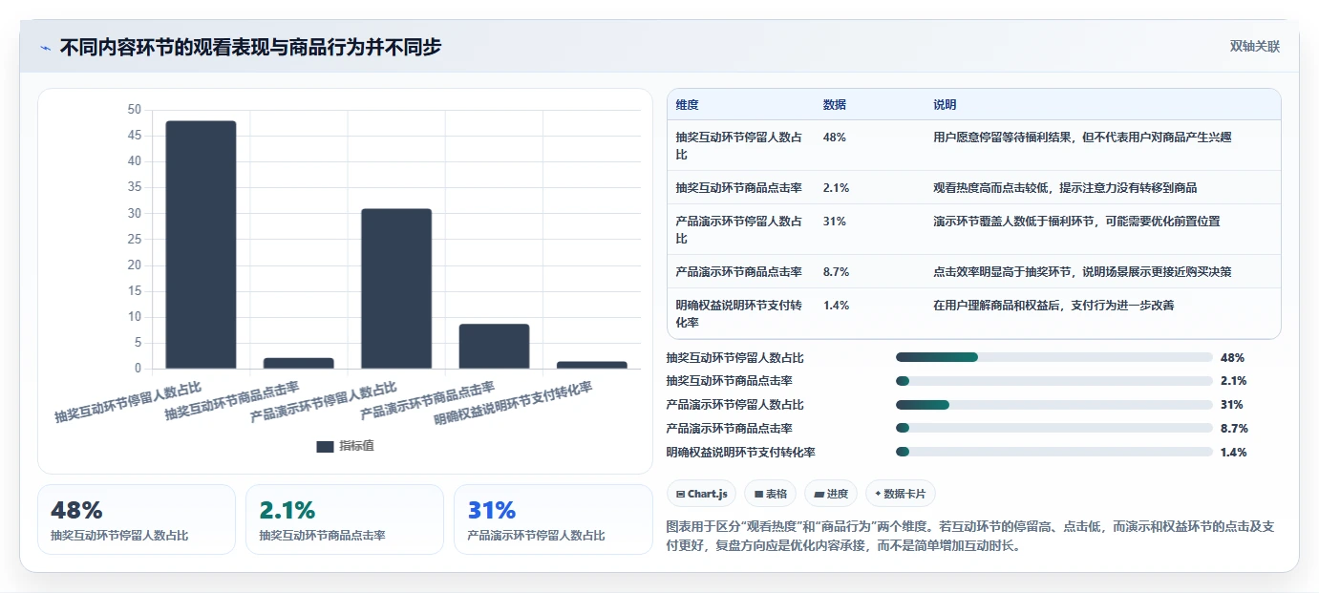1319x593 pixels.
Task: Click the progress value 8.7%
Action: point(1234,429)
